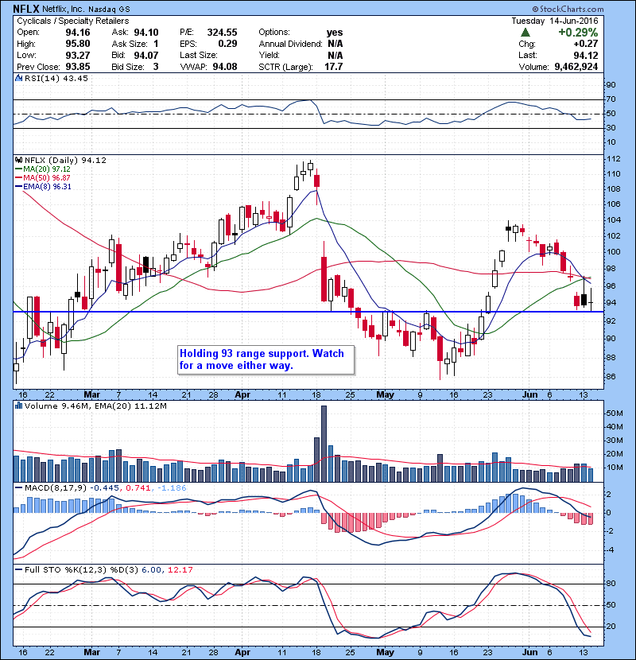Click the MACD histogram value -1.186

(x=172, y=488)
